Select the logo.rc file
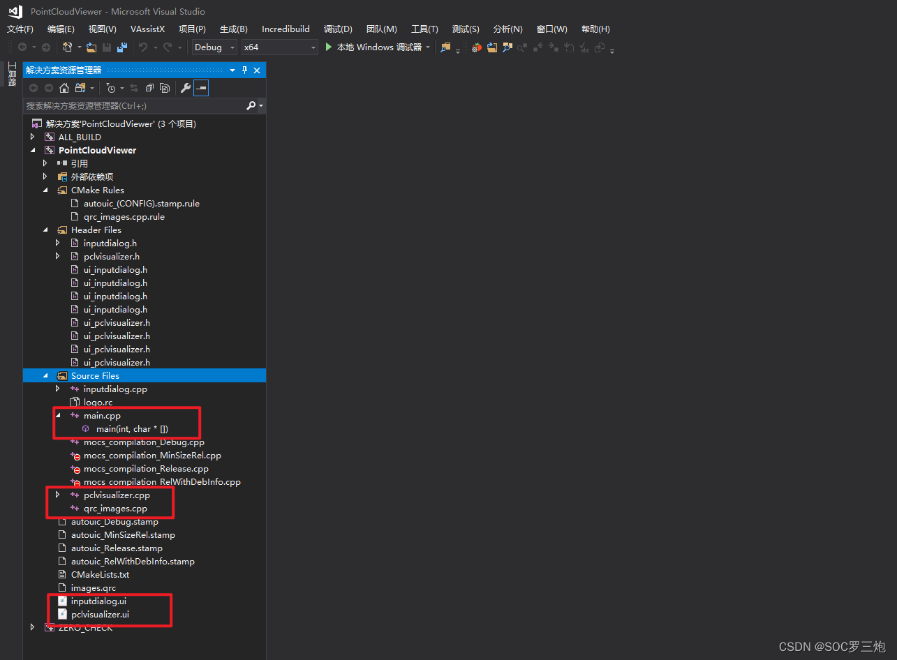 pos(98,402)
